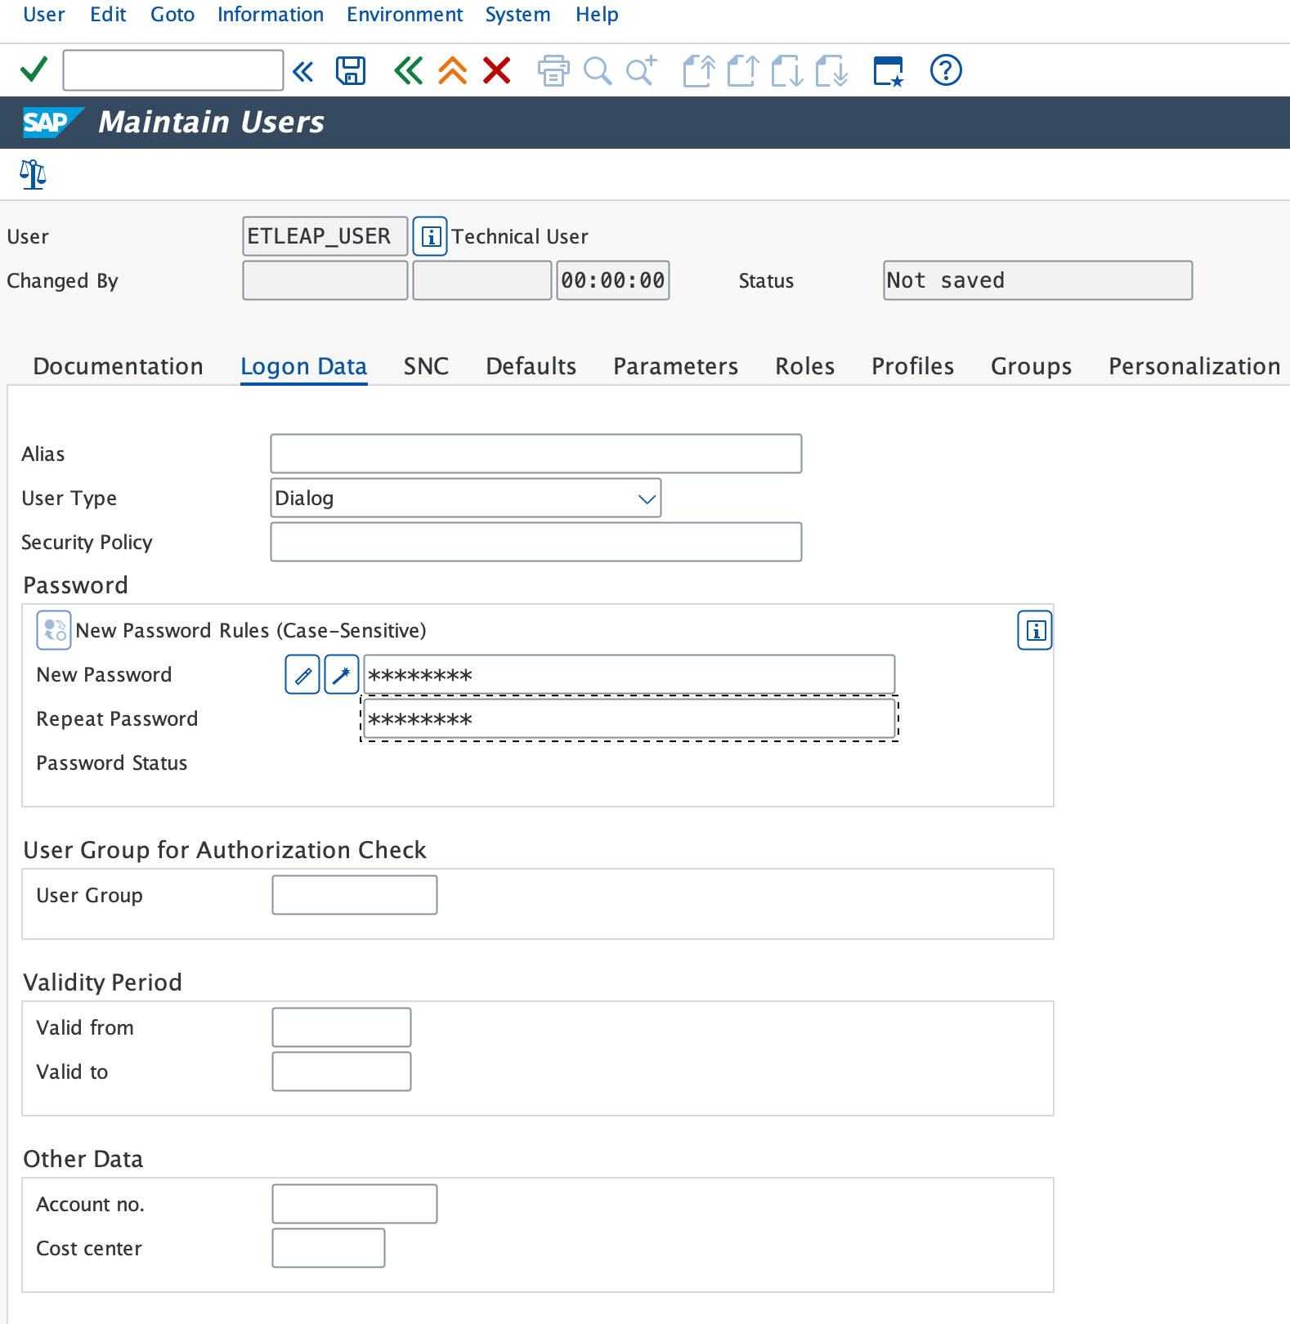The image size is (1290, 1324).
Task: Open the Environment menu
Action: pos(405,15)
